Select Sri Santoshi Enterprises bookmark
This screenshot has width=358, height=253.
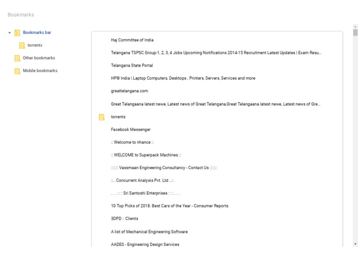[x=145, y=193]
